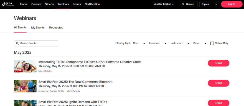
Task: Click the Filter by Topic link
Action: coord(123,43)
